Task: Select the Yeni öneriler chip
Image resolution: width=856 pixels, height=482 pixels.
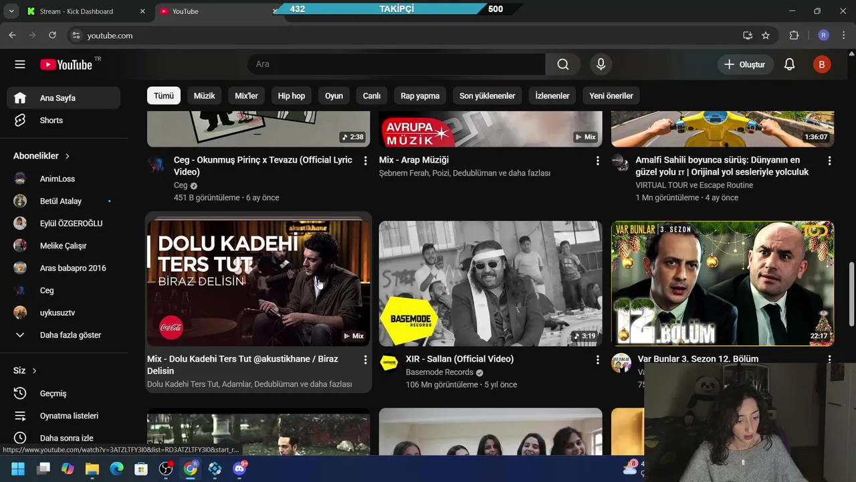Action: (611, 96)
